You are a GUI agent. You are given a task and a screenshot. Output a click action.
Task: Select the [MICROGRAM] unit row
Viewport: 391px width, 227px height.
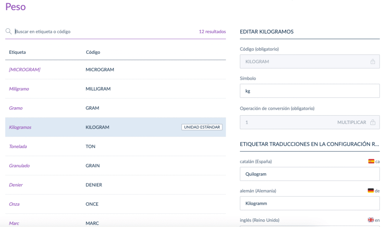coord(115,69)
